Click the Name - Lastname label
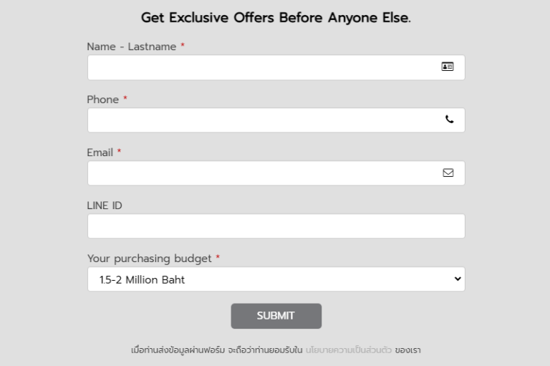The image size is (550, 366). [x=132, y=47]
